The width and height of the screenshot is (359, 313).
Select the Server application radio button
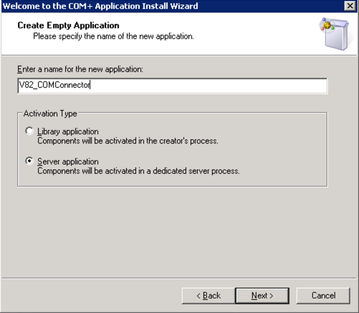tap(29, 161)
